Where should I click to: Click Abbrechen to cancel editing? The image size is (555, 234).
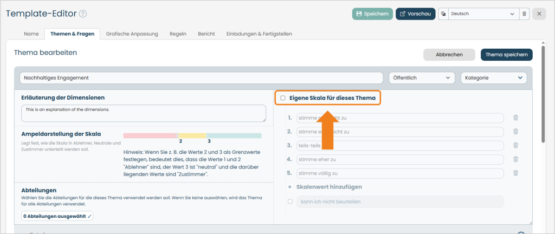[449, 55]
